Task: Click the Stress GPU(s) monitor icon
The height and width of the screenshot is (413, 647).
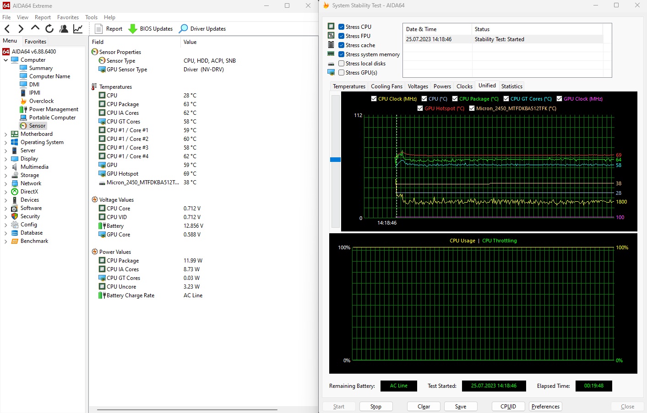Action: [331, 72]
